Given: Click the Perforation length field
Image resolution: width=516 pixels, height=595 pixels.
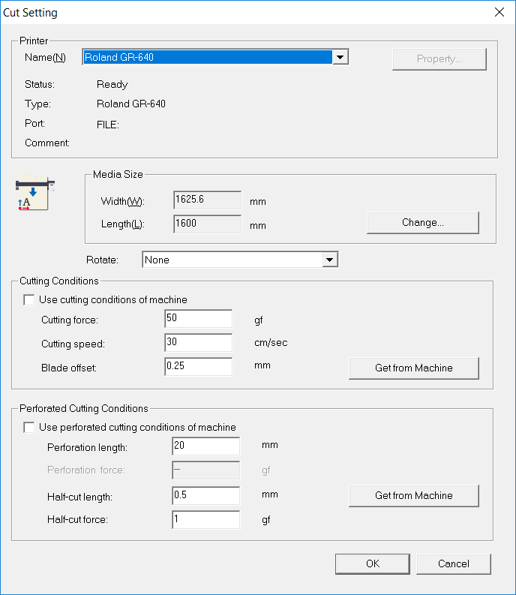Looking at the screenshot, I should [x=206, y=446].
